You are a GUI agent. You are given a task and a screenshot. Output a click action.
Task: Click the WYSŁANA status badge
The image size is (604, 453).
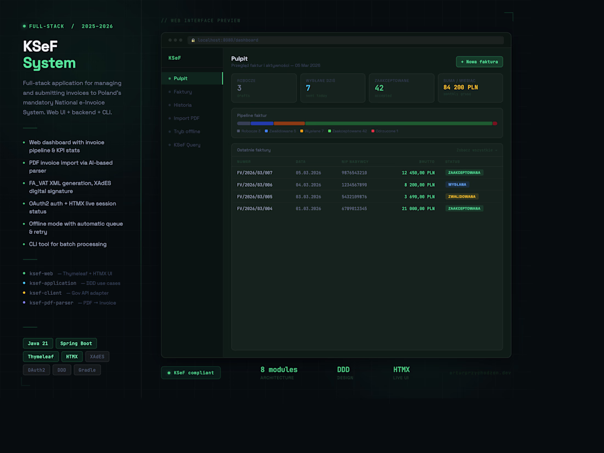[457, 184]
